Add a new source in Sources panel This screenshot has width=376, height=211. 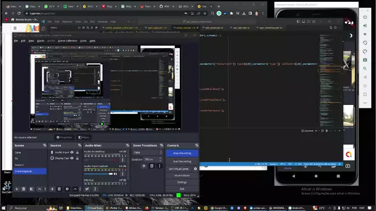[x=52, y=189]
